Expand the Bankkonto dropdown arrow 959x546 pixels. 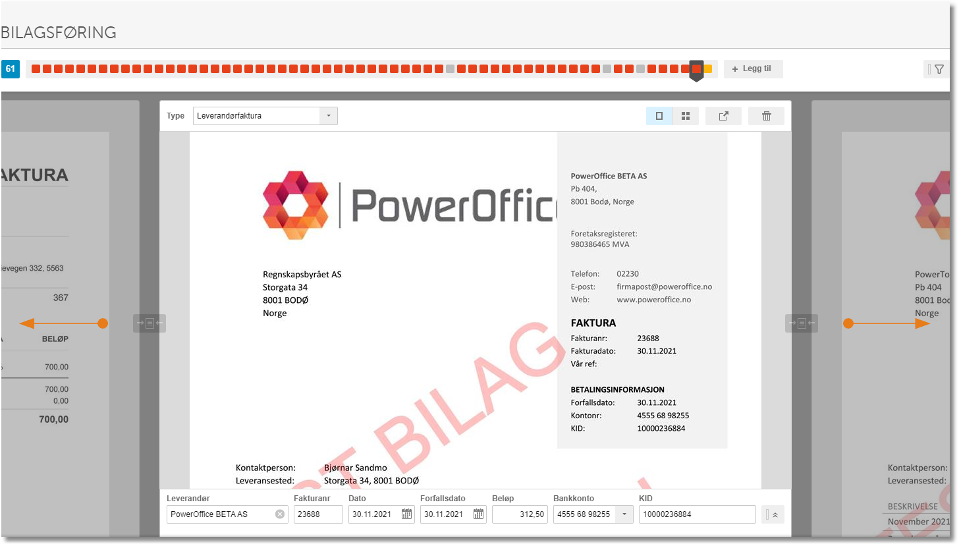[624, 514]
